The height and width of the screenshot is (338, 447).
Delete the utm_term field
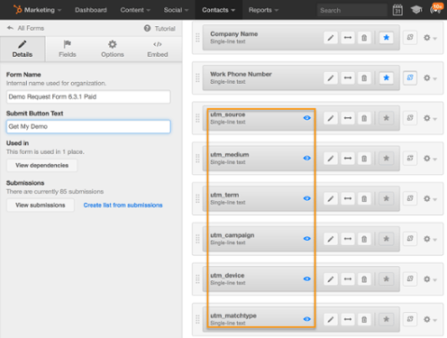pyautogui.click(x=364, y=198)
